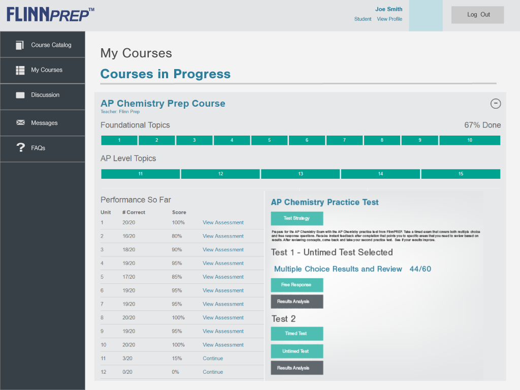Collapse the AP Chemistry Prep Course panel
This screenshot has width=520, height=390.
pyautogui.click(x=496, y=104)
